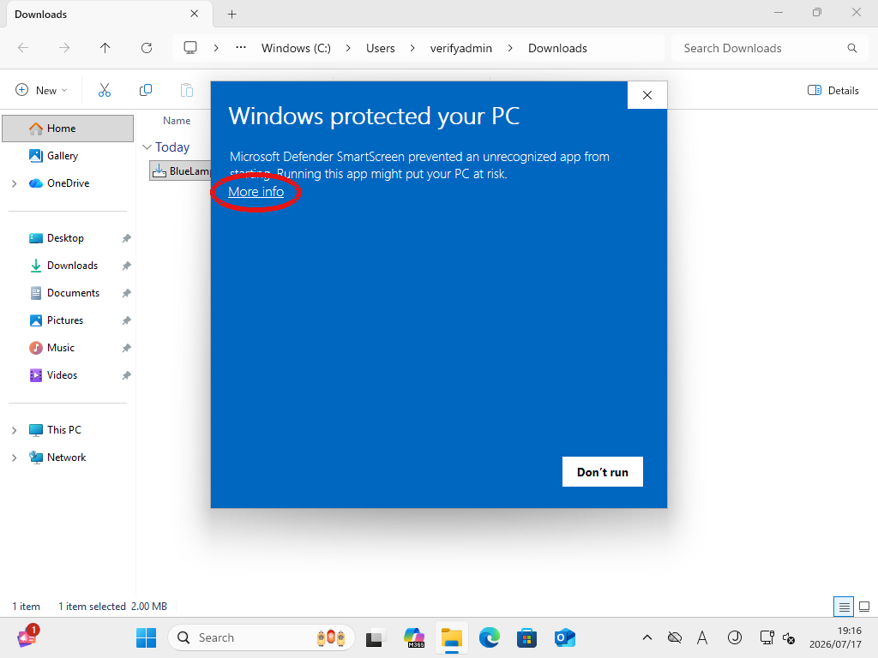The image size is (878, 658).
Task: Expand the This PC tree node
Action: pos(15,430)
